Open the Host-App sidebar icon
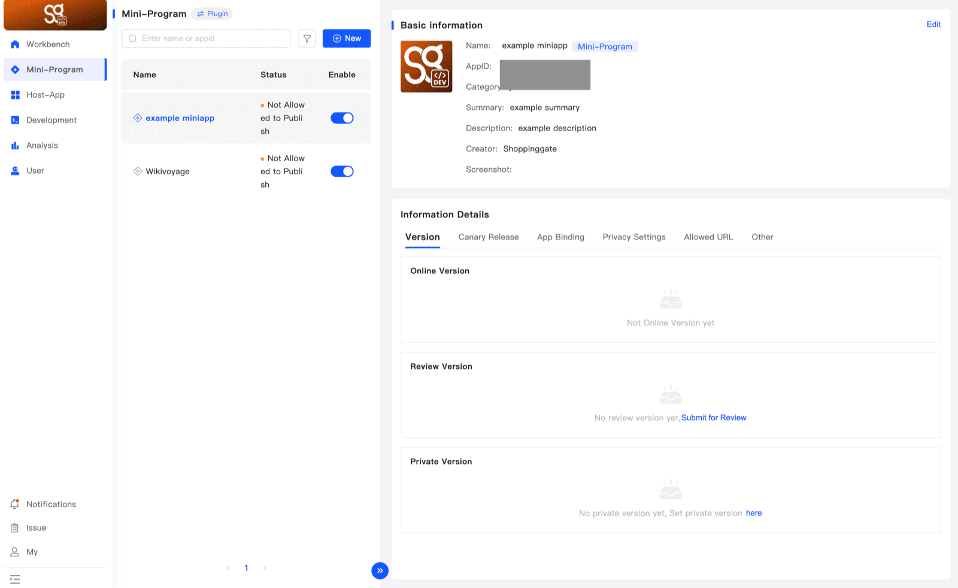 [15, 95]
